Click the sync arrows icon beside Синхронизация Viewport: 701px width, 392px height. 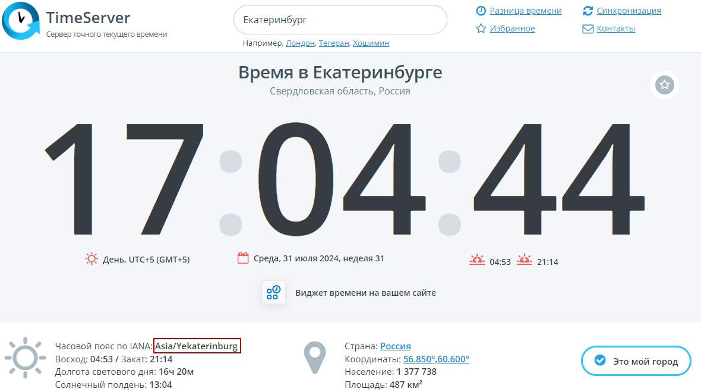coord(588,10)
